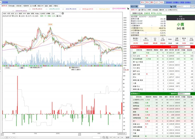
Task: Click help icon beside 1日籌碼集中(%)
Action: tap(152, 28)
